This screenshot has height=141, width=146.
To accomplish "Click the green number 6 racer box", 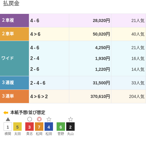I will (61, 127).
